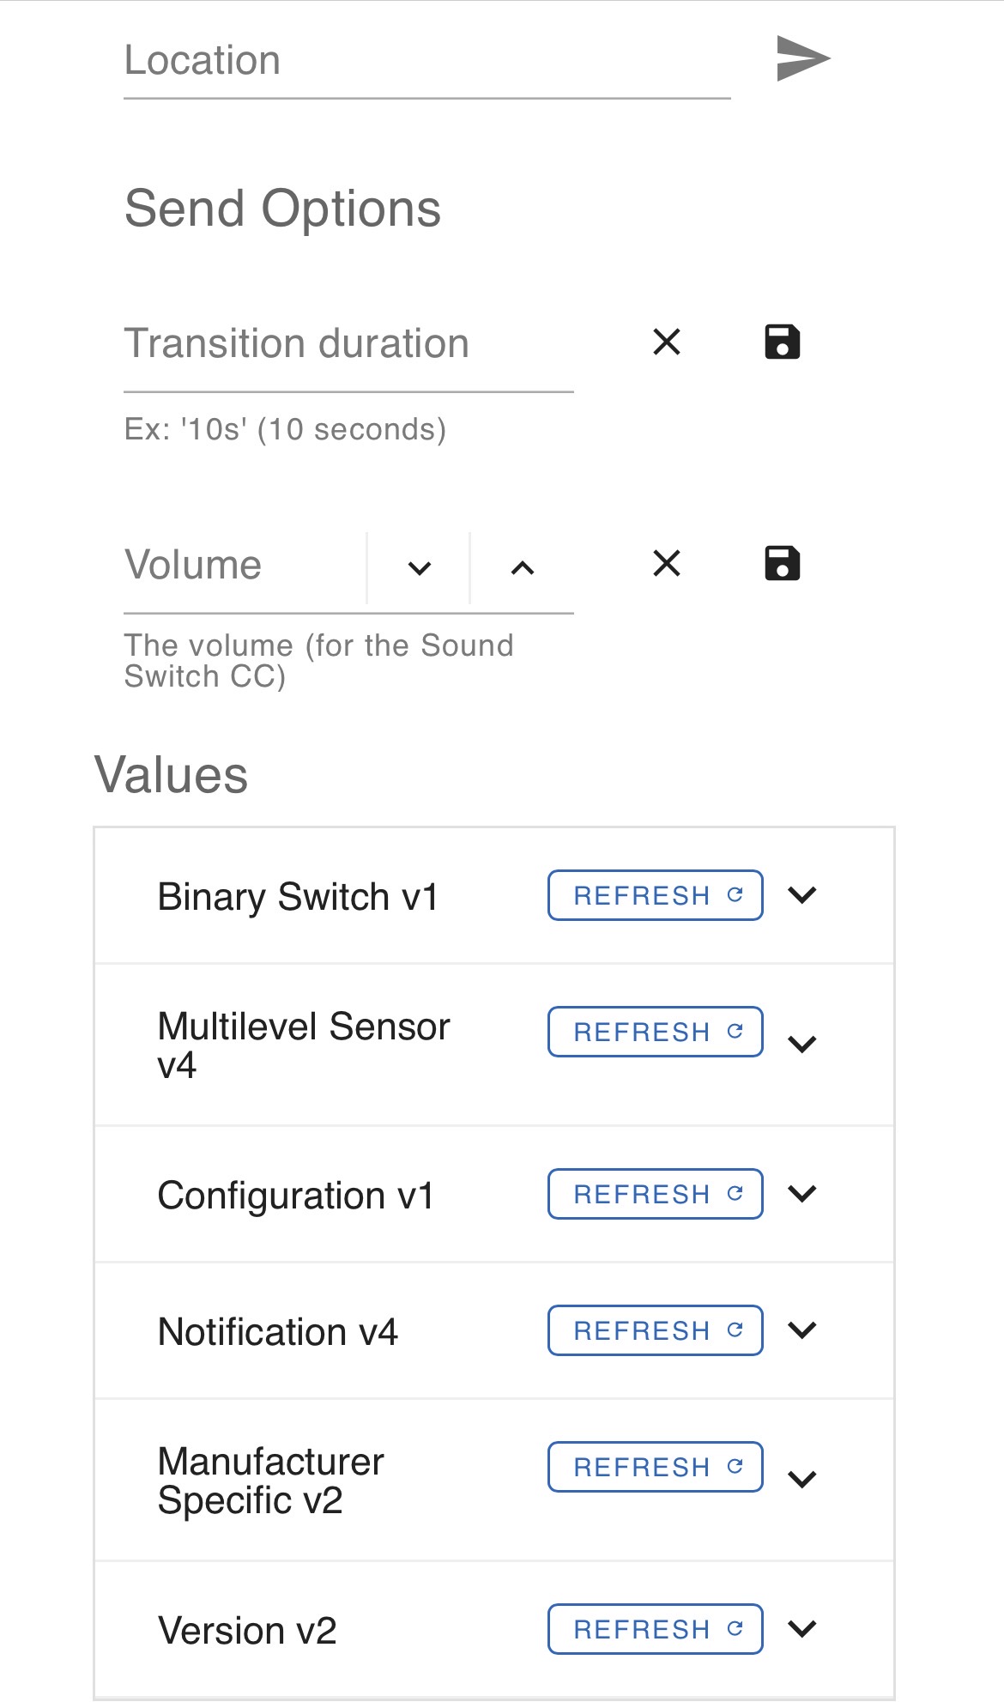The width and height of the screenshot is (1004, 1702).
Task: Click into Transition duration input
Action: click(x=348, y=345)
